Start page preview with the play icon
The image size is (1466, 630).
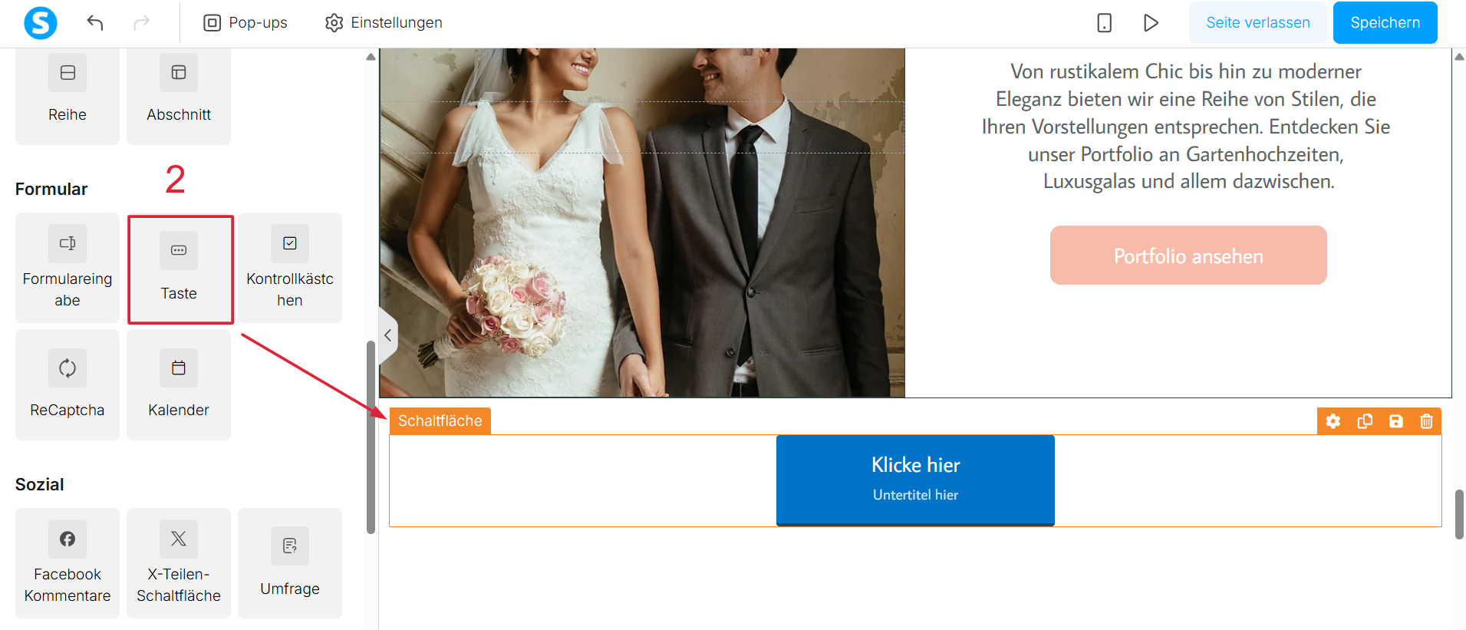[1151, 23]
